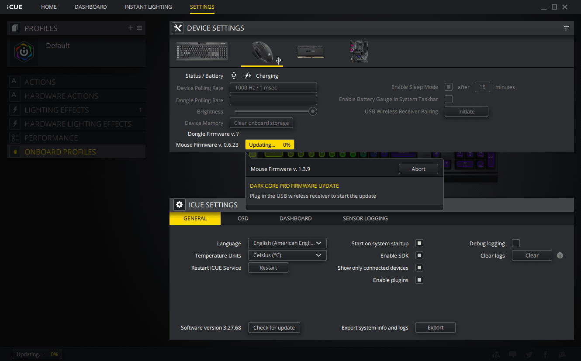Open the Facebook link icon
The height and width of the screenshot is (361, 581).
click(546, 354)
